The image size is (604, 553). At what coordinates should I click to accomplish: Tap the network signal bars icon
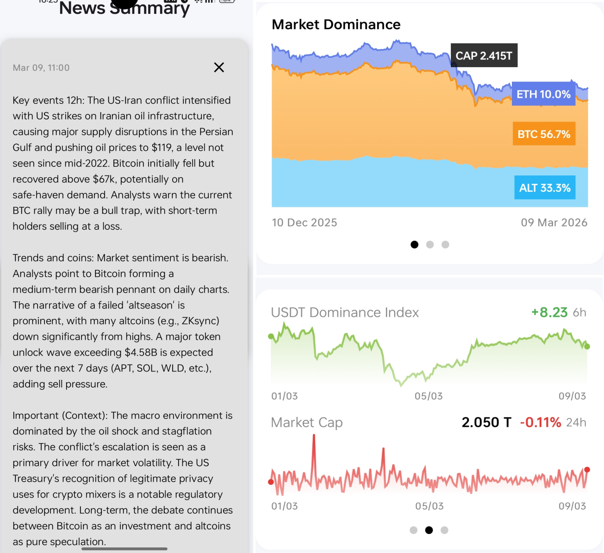click(209, 1)
